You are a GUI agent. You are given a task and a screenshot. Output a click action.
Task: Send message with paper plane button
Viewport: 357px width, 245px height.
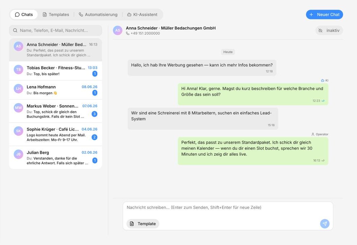click(x=325, y=224)
